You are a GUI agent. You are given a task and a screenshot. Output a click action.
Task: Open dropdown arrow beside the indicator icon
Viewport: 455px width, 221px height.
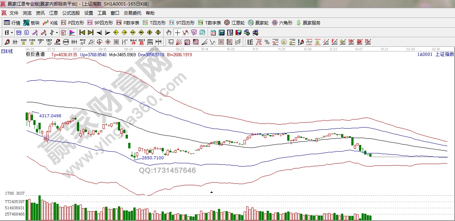56,33
